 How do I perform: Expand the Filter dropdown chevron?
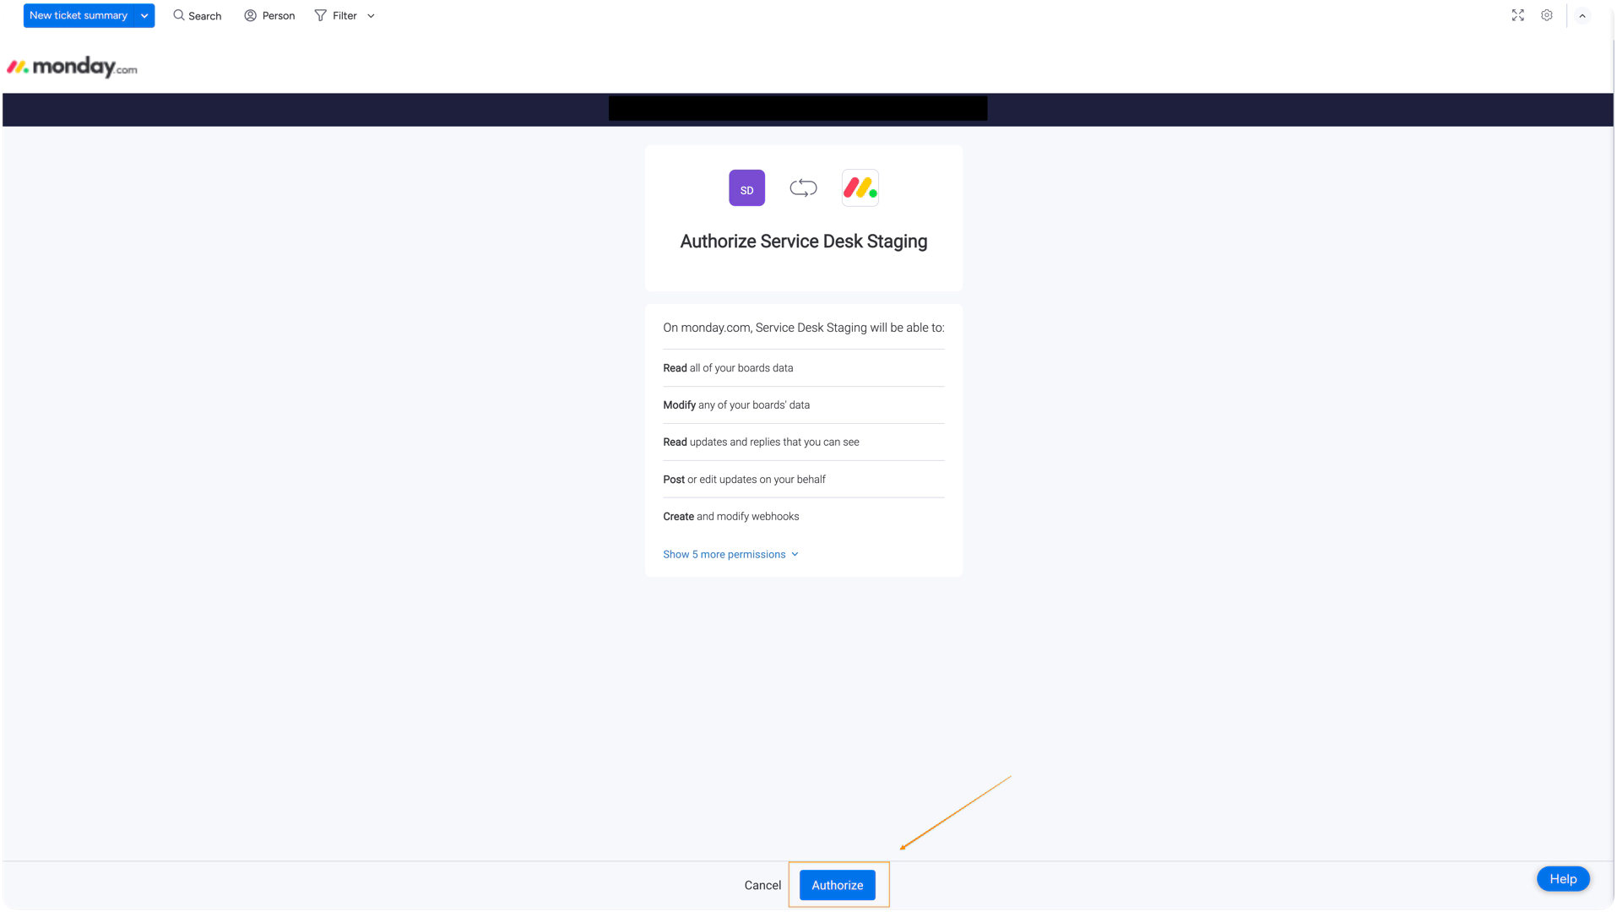click(371, 16)
